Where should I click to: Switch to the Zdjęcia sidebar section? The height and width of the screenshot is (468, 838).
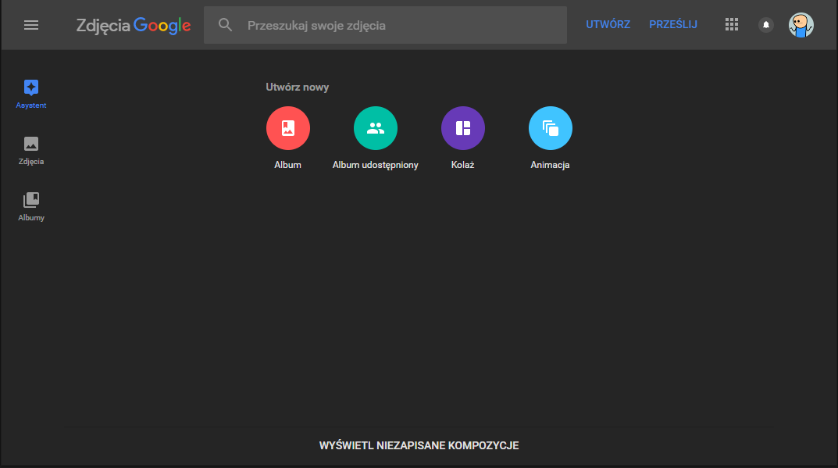click(31, 144)
